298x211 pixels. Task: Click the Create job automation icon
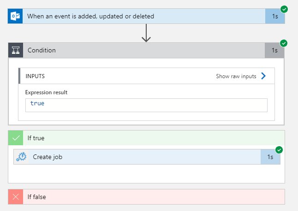click(21, 157)
